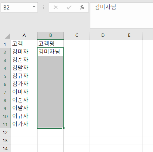The image size is (153, 152).
Task: Select row 11 header
Action: (5, 124)
